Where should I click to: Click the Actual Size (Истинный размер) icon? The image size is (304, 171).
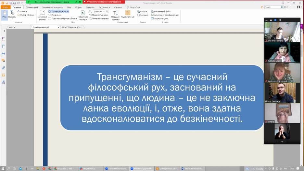point(42,15)
